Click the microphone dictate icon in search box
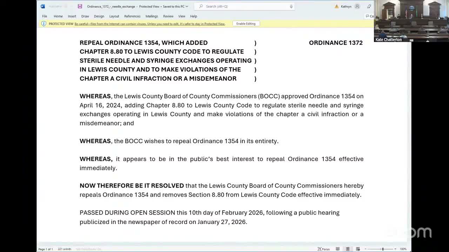 pyautogui.click(x=291, y=6)
